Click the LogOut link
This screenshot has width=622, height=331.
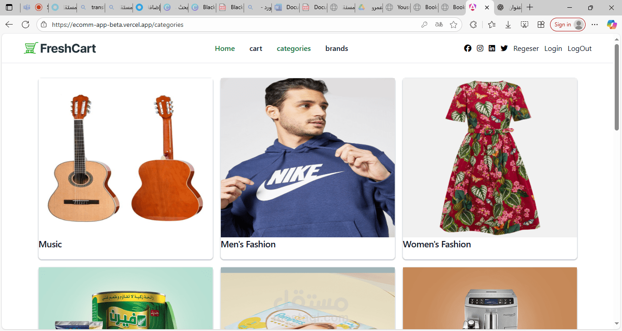click(580, 49)
